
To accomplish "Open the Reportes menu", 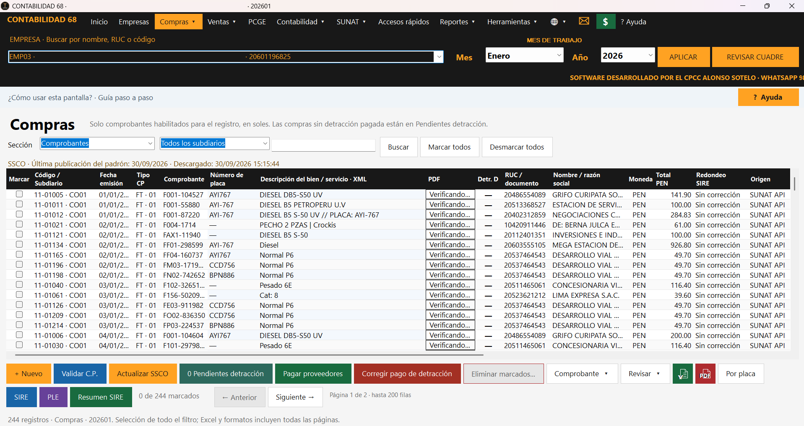I will click(458, 22).
